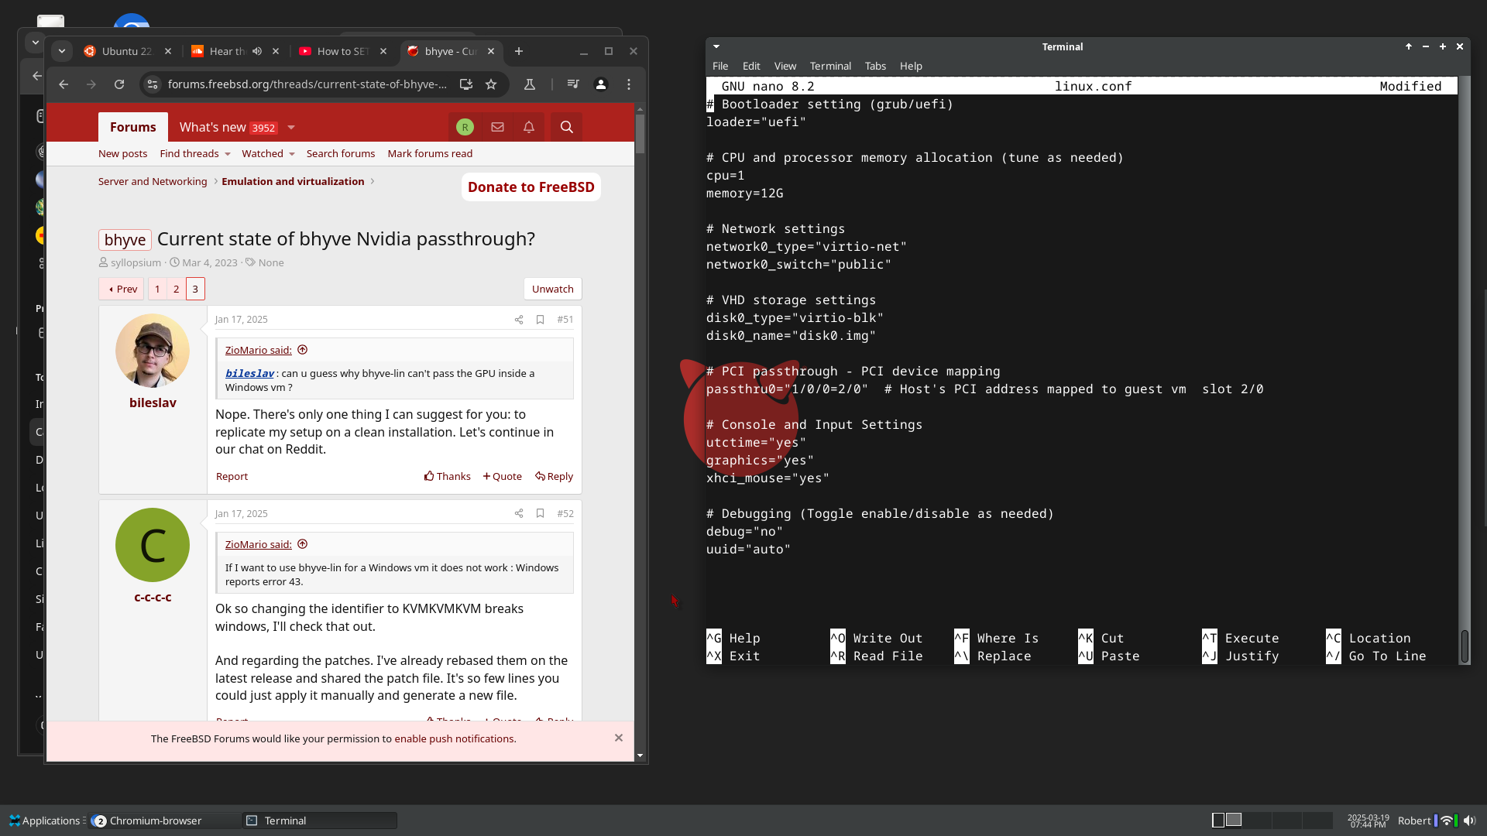Go to page 2 of thread
Viewport: 1487px width, 836px height.
point(176,289)
